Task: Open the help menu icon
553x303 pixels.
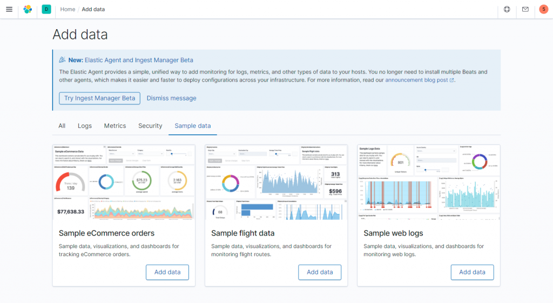Action: (507, 9)
